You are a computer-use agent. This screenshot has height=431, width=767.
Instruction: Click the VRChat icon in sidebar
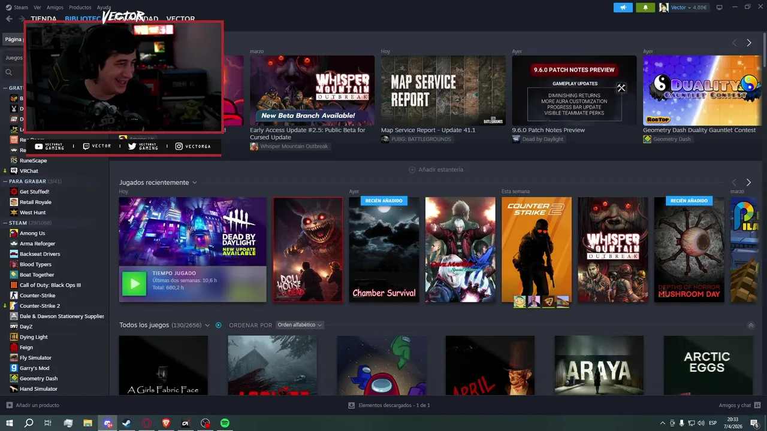click(x=14, y=171)
